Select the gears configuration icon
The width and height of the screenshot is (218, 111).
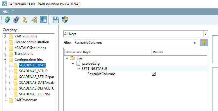tap(43, 20)
